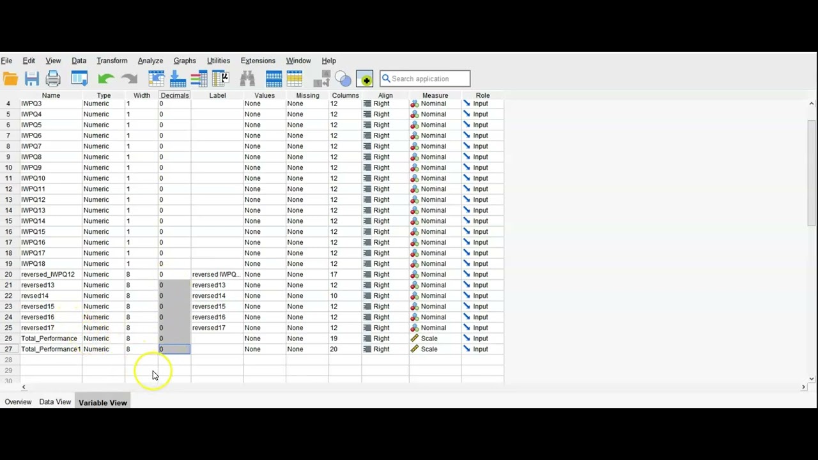The image size is (818, 460).
Task: Save the file using the floppy disk icon
Action: coord(32,79)
